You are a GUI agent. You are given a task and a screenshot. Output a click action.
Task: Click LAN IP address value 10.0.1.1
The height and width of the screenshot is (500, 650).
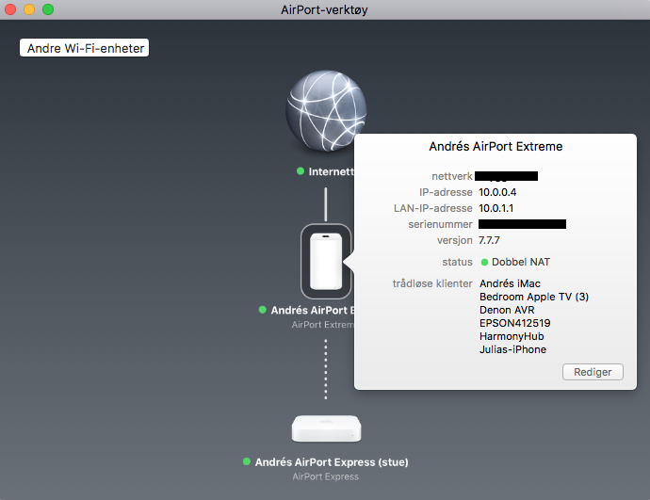point(496,208)
